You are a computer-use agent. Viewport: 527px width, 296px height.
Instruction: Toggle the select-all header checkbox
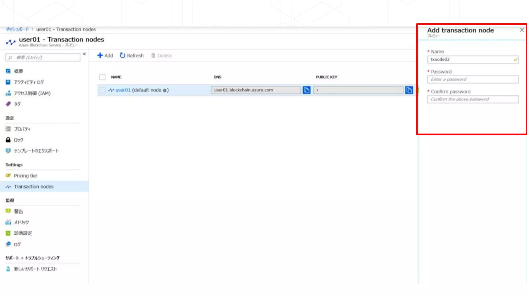click(102, 77)
